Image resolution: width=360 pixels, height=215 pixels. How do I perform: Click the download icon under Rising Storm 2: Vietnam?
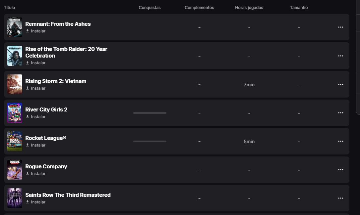pos(27,88)
